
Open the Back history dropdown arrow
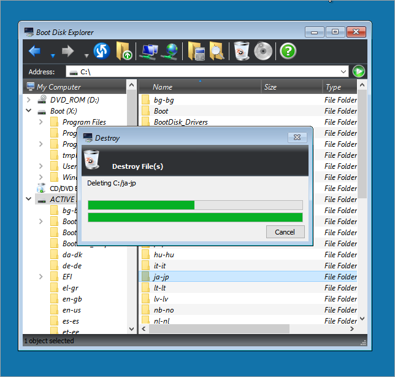click(53, 55)
